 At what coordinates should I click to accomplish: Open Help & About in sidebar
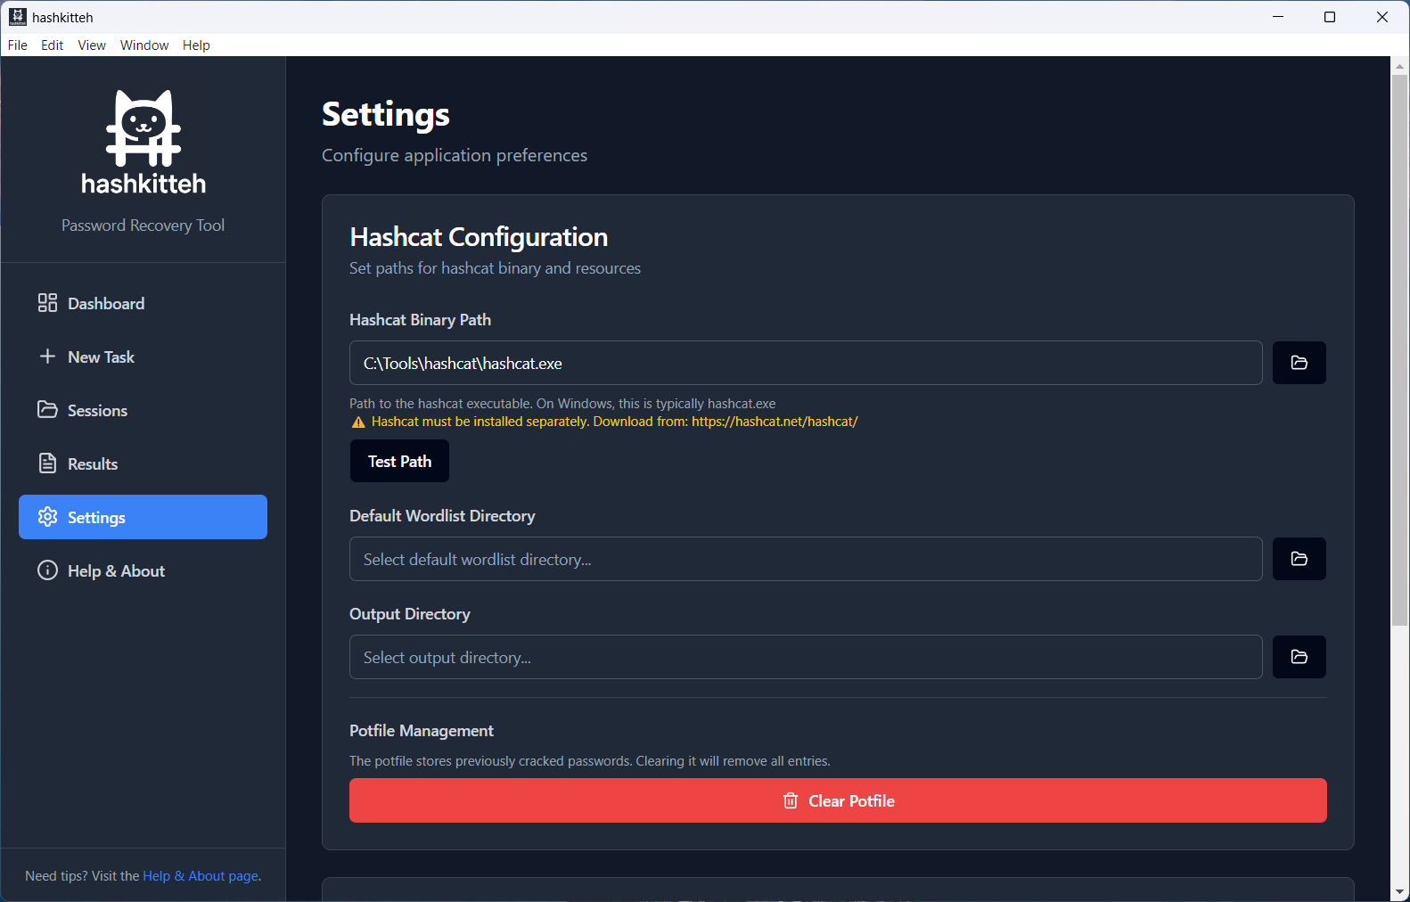tap(143, 570)
